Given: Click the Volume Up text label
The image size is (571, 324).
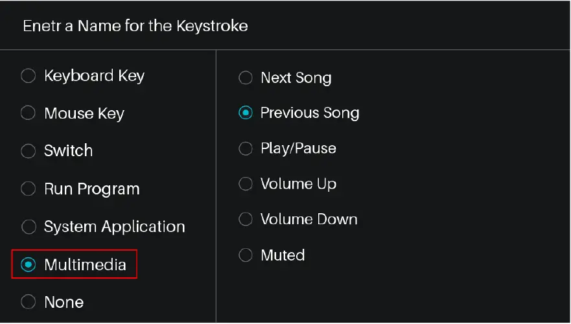Looking at the screenshot, I should (x=298, y=184).
